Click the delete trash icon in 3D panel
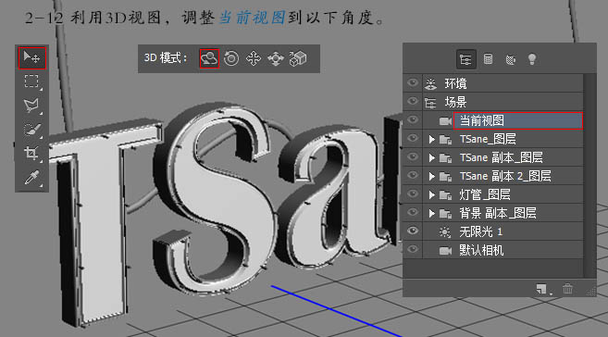Viewport: 608px width, 337px height. [x=567, y=289]
